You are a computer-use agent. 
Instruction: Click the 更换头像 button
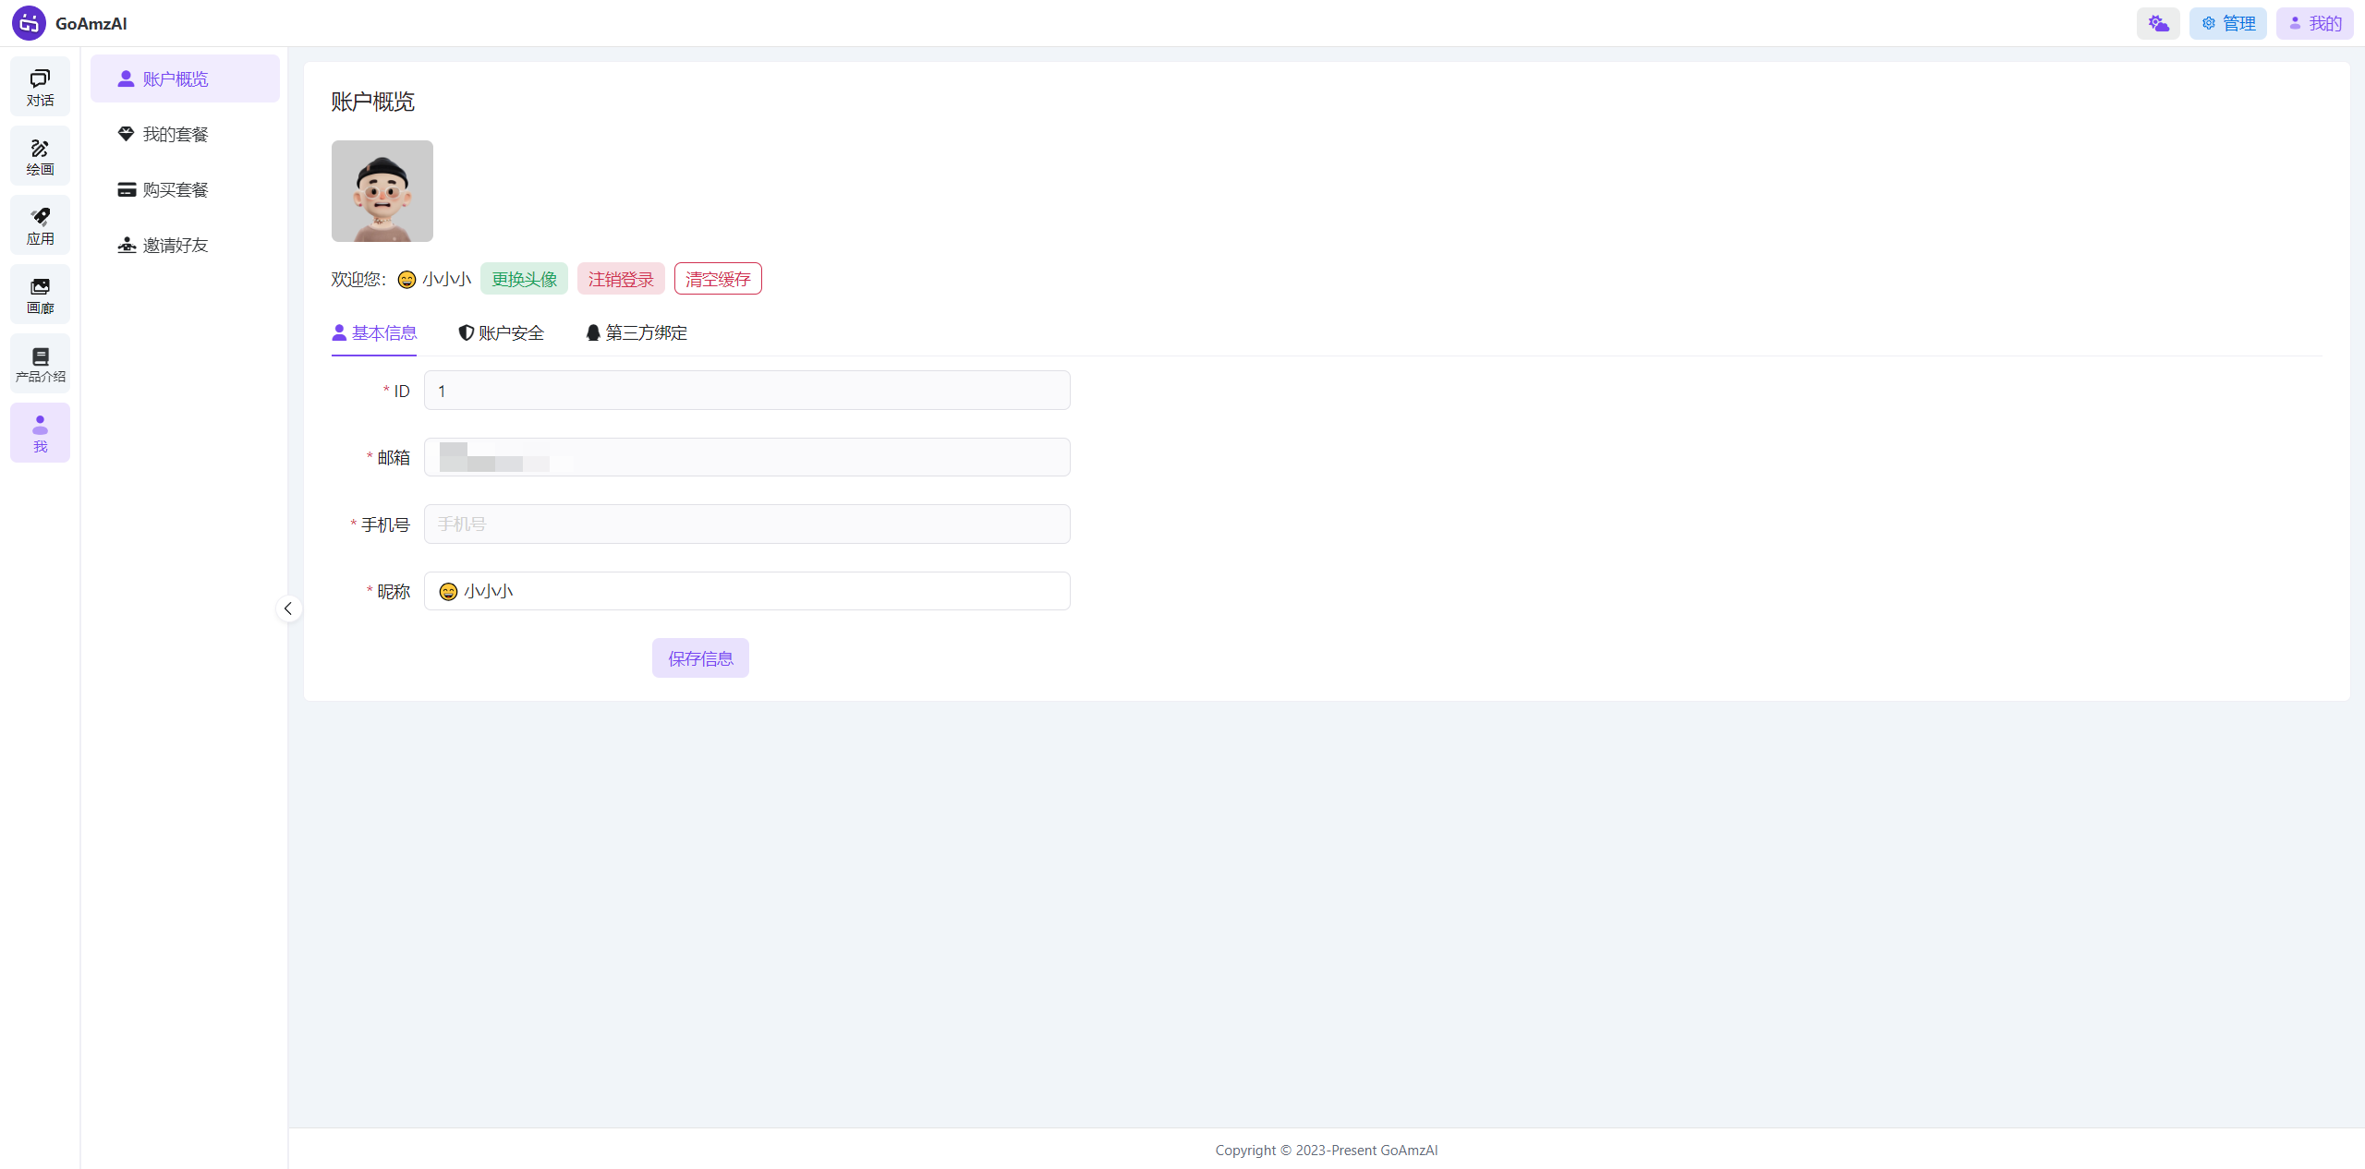[x=524, y=279]
